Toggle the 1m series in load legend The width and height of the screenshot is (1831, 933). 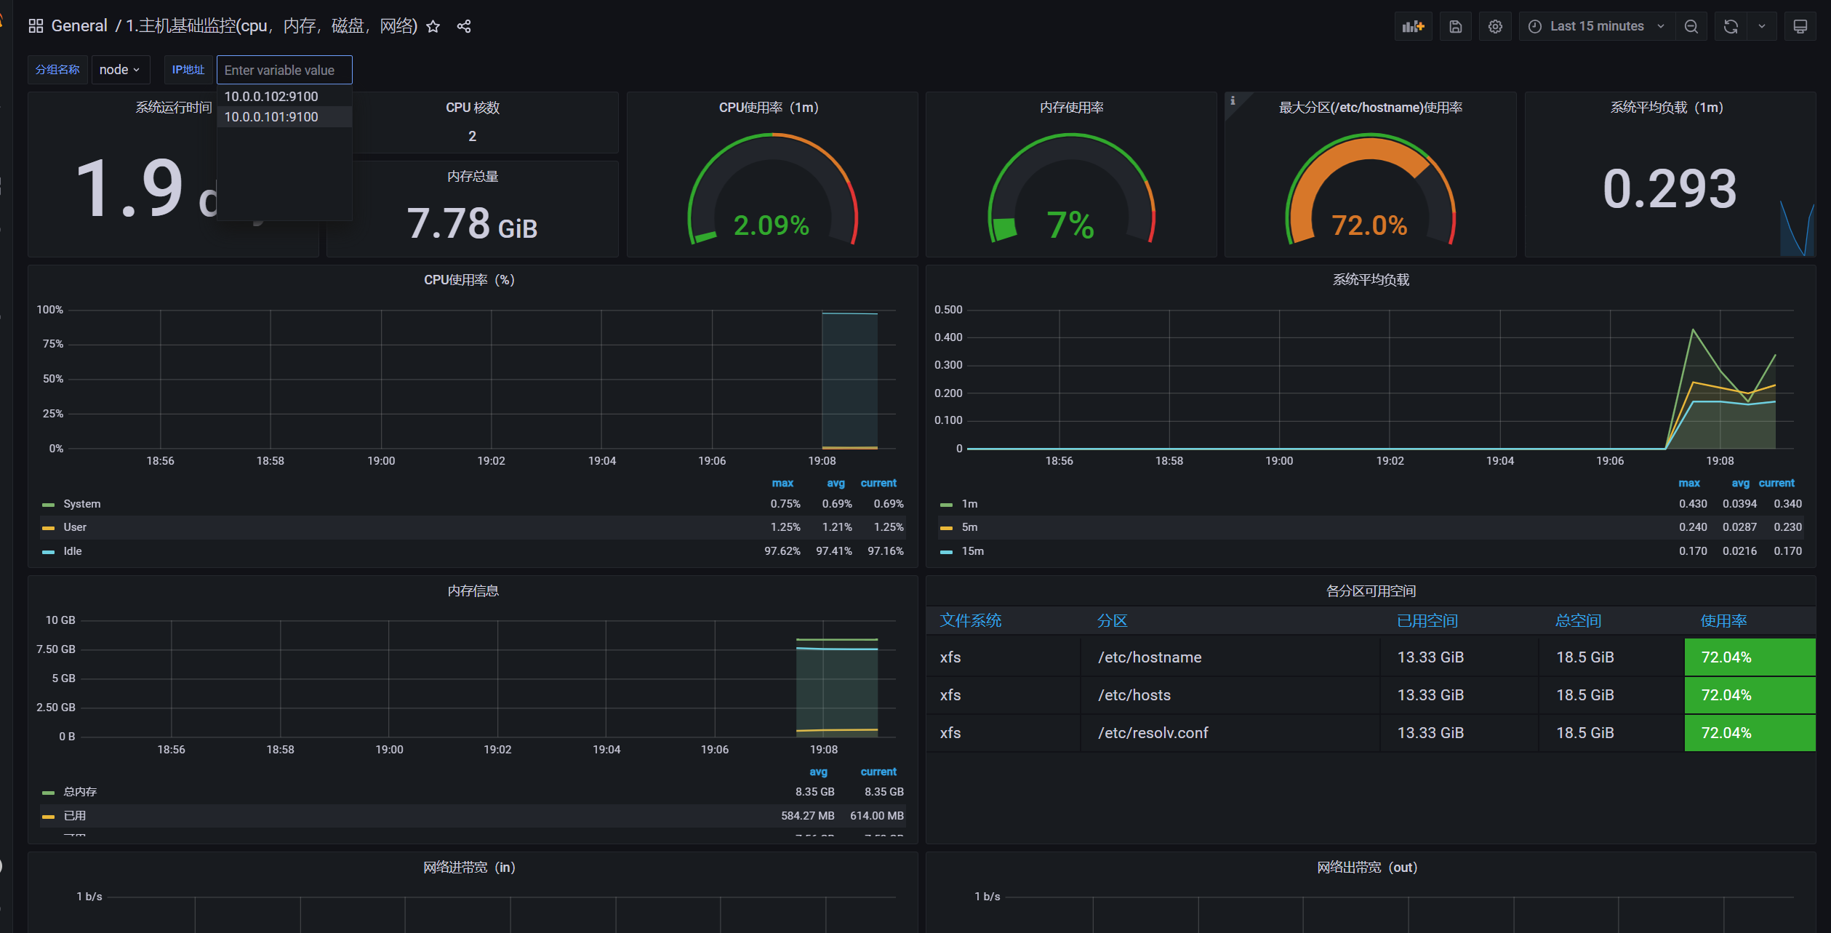click(969, 504)
